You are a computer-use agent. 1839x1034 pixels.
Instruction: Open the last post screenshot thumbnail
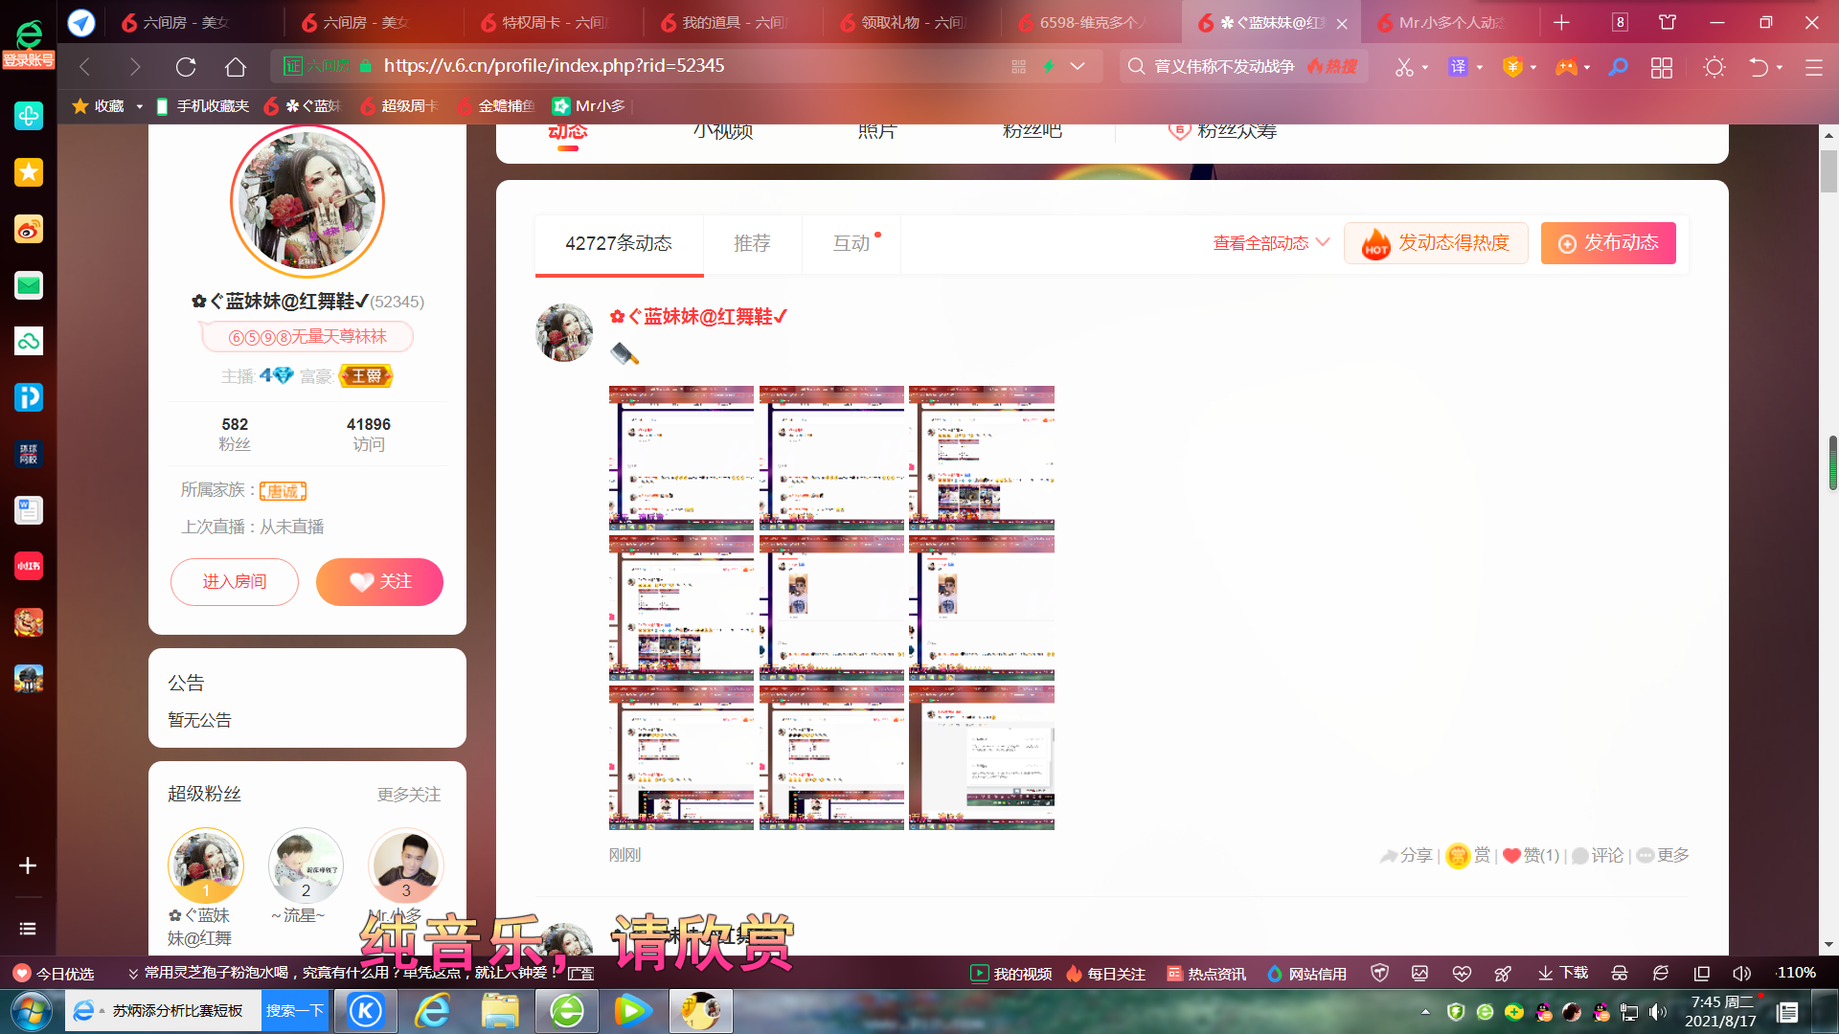[x=982, y=757]
